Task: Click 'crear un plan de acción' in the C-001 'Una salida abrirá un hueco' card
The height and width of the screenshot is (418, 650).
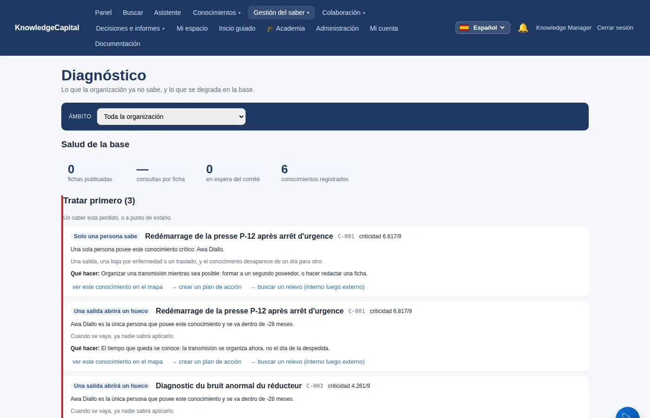Action: (207, 362)
